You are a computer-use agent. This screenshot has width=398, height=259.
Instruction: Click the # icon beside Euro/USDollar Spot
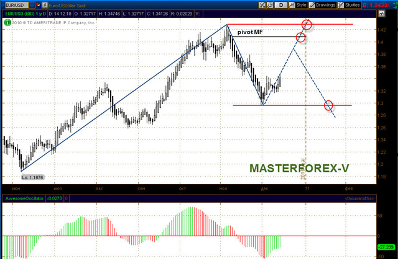point(45,5)
